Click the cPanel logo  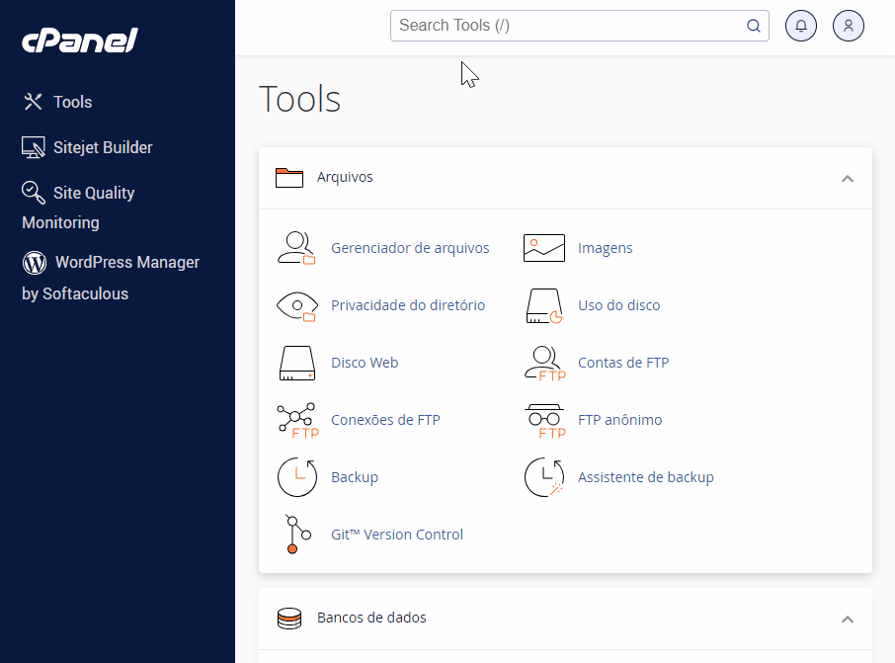[80, 41]
